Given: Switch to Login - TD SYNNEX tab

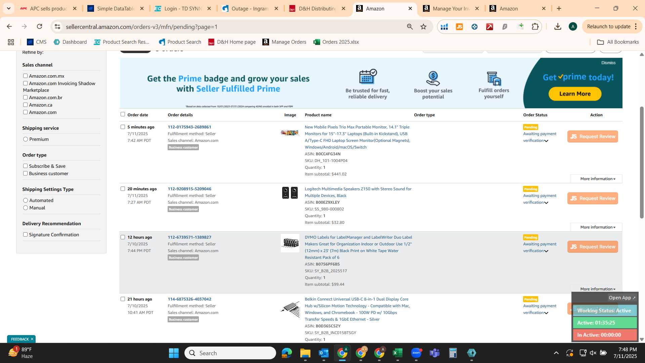Looking at the screenshot, I should tap(183, 9).
